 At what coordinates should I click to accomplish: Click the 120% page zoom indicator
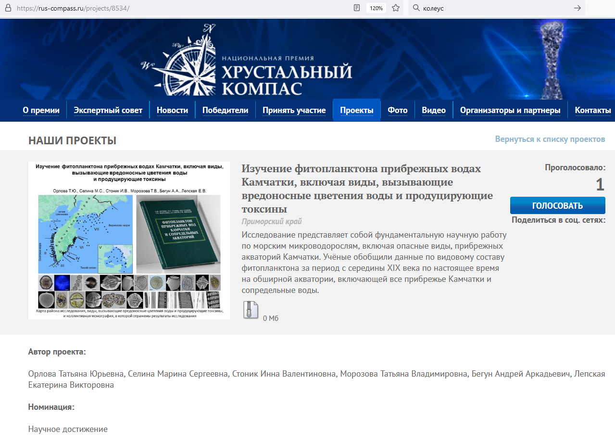(x=376, y=8)
